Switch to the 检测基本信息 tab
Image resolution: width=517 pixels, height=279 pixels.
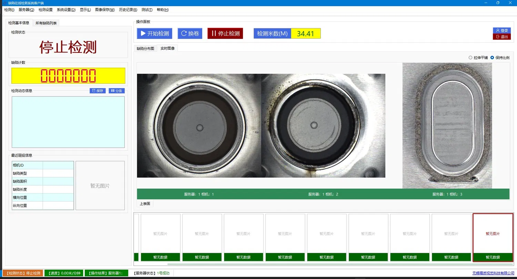(x=19, y=23)
